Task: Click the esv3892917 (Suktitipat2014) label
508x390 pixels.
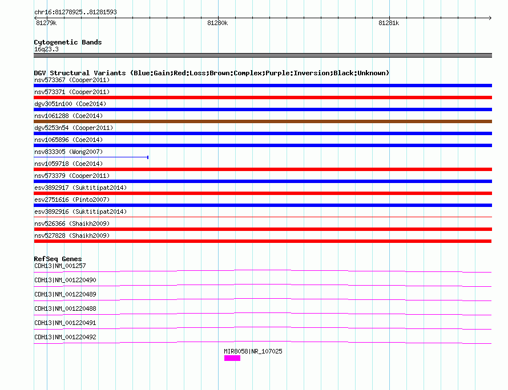Action: (80, 188)
